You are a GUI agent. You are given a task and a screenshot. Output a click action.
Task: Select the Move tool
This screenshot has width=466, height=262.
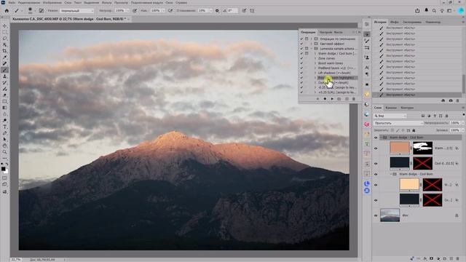[x=4, y=26]
